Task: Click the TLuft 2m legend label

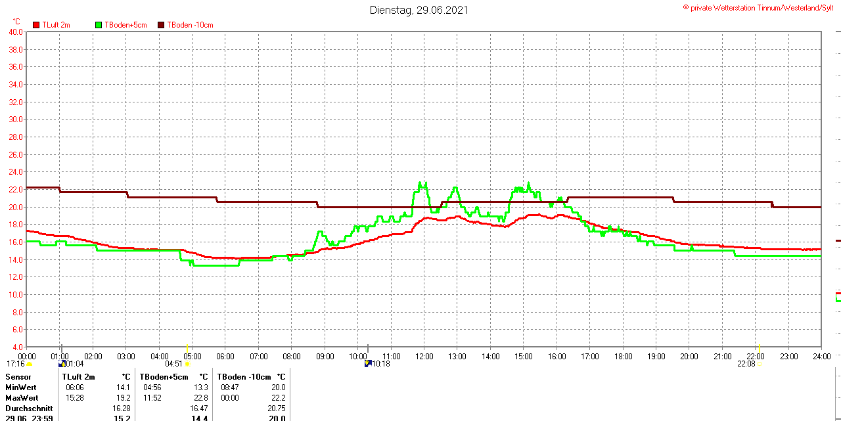Action: coord(56,25)
